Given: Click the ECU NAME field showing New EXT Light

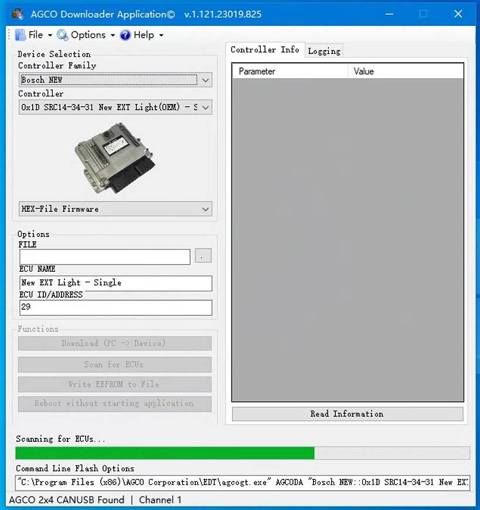Looking at the screenshot, I should pos(115,282).
